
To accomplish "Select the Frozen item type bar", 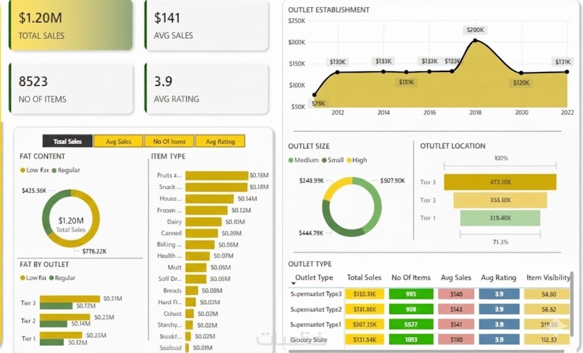I will (x=206, y=210).
